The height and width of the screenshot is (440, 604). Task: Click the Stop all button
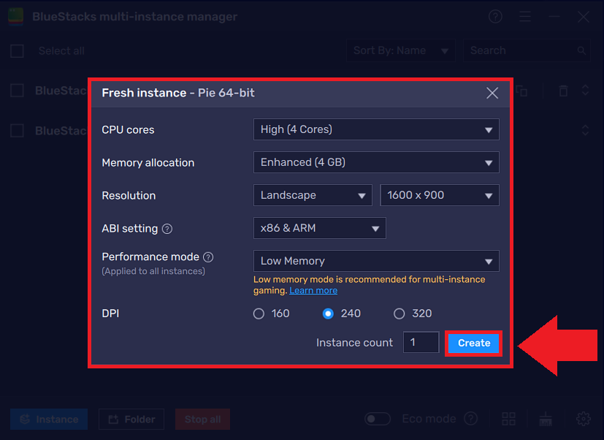click(202, 420)
